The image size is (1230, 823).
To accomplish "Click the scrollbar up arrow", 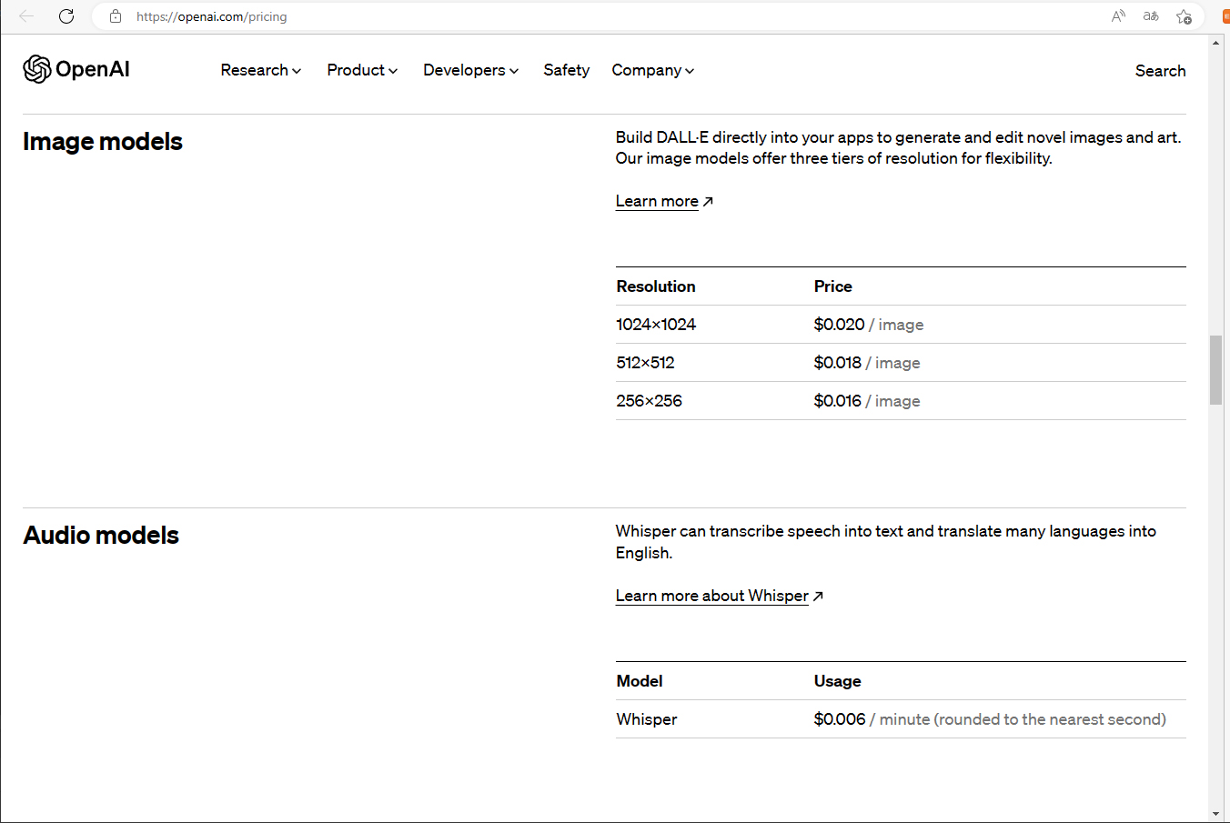I will (x=1215, y=43).
